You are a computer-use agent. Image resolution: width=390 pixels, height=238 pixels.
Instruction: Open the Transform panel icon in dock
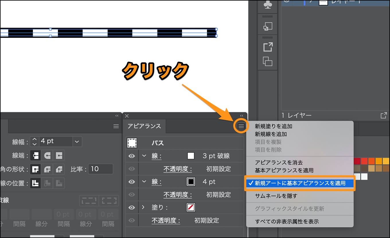[268, 26]
